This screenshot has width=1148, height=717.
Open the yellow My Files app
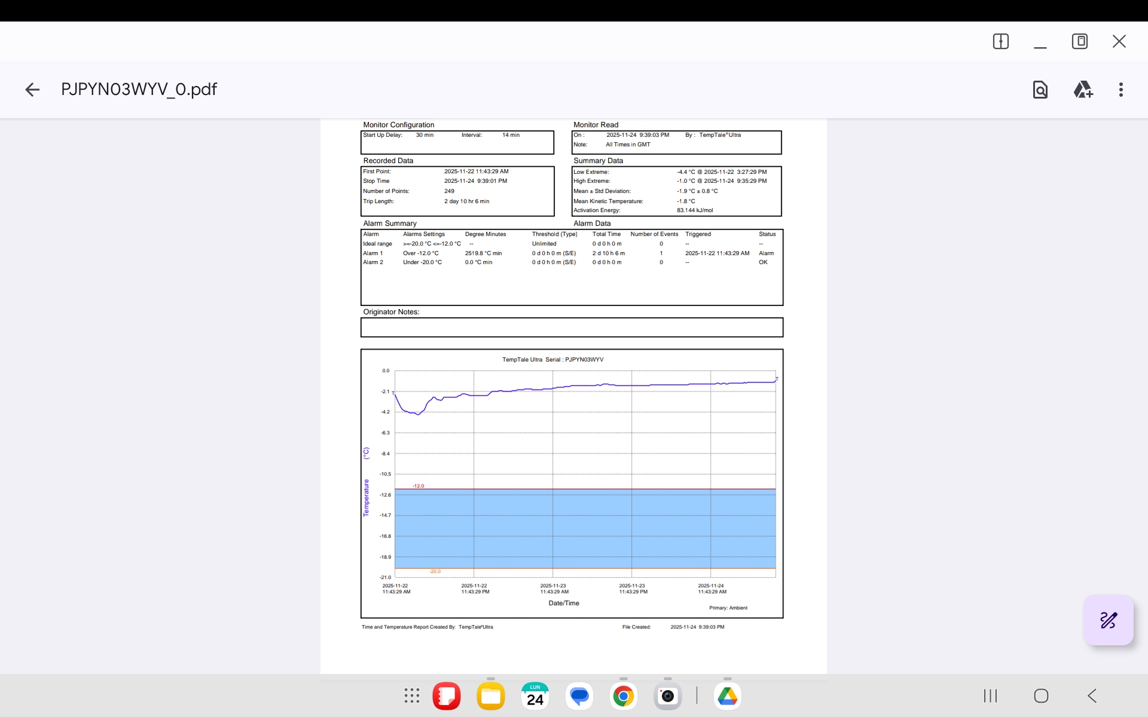[x=490, y=696]
